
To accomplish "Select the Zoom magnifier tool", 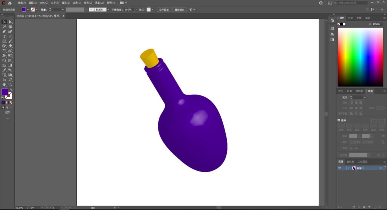I will tap(10, 84).
